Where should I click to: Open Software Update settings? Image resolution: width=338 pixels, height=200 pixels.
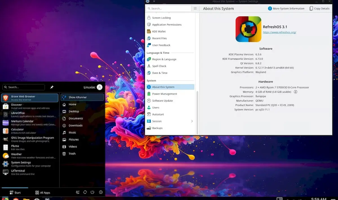[x=170, y=101]
